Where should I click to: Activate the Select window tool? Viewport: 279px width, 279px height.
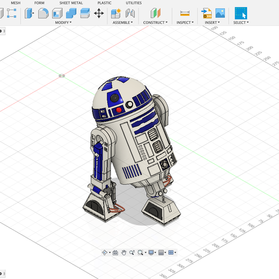coord(241,13)
